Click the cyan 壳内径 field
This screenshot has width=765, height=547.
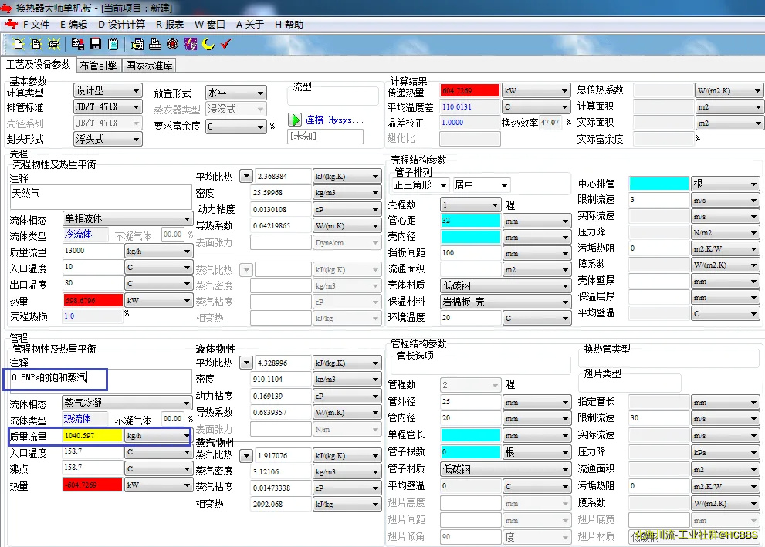coord(471,237)
